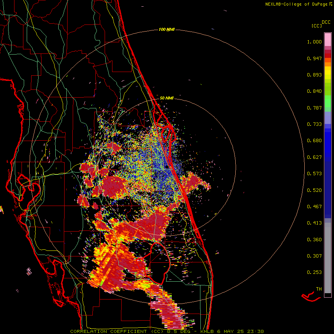Click the [CC] legend unit label
Screen dimensions: 334x334
coord(317,26)
